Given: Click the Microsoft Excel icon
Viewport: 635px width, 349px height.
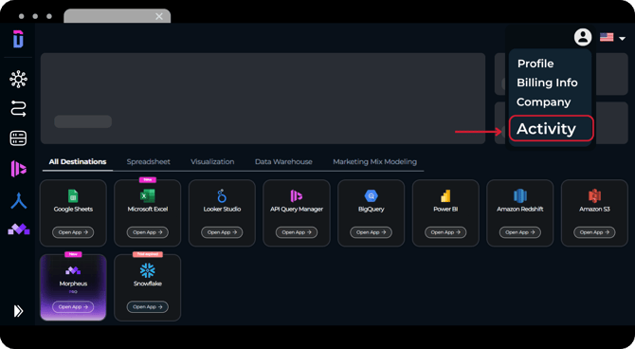Looking at the screenshot, I should [x=148, y=196].
